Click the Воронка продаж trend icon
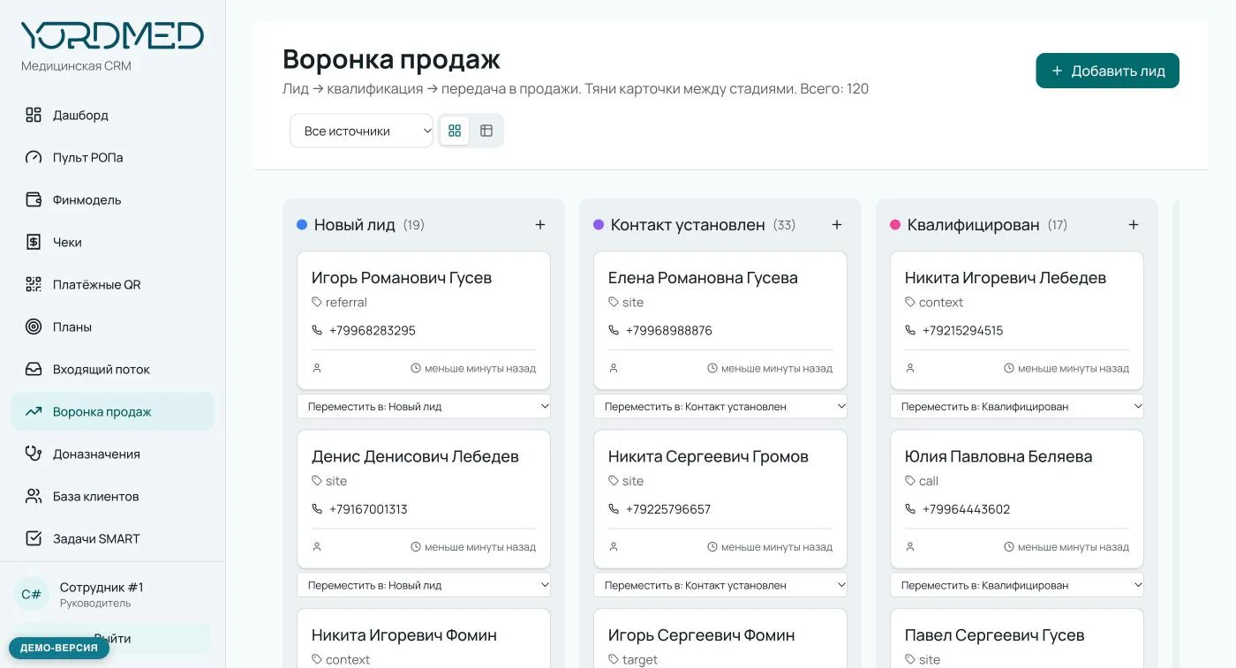The image size is (1236, 668). click(x=34, y=411)
